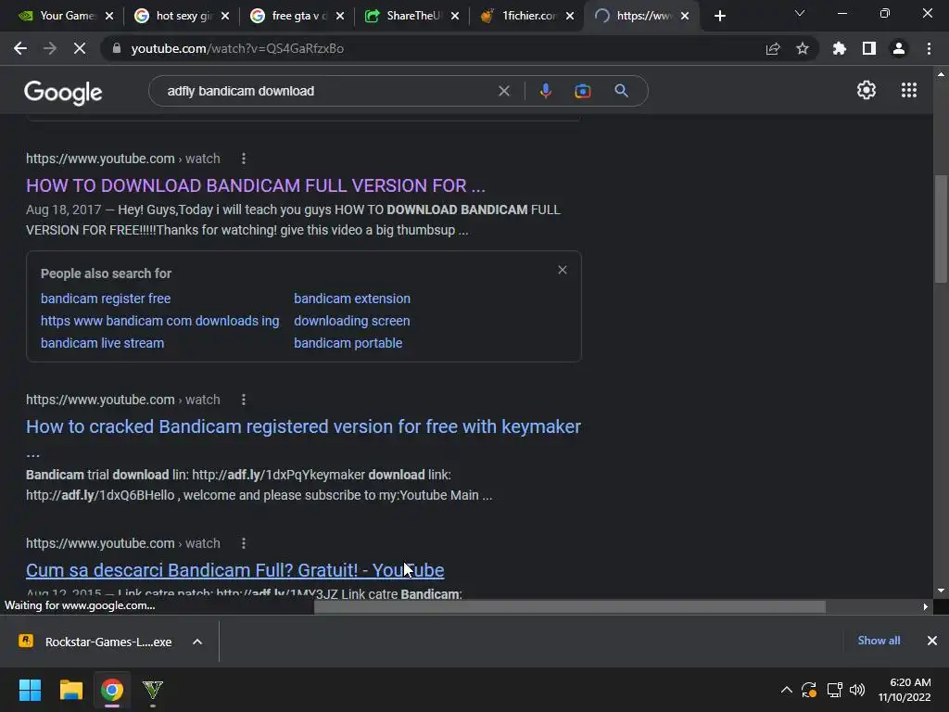
Task: Open the tab search chevron
Action: (x=800, y=13)
